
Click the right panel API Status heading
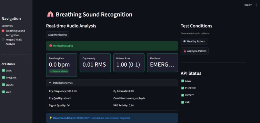191,73
